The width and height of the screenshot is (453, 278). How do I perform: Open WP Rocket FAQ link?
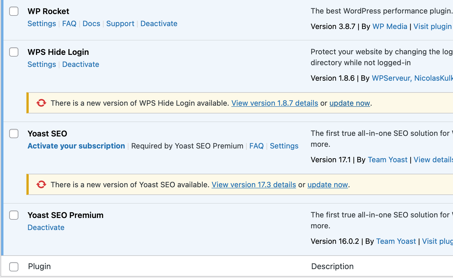click(x=69, y=24)
